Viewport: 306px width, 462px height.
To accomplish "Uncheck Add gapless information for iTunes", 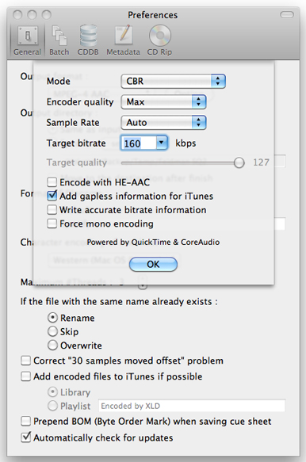I will [52, 196].
